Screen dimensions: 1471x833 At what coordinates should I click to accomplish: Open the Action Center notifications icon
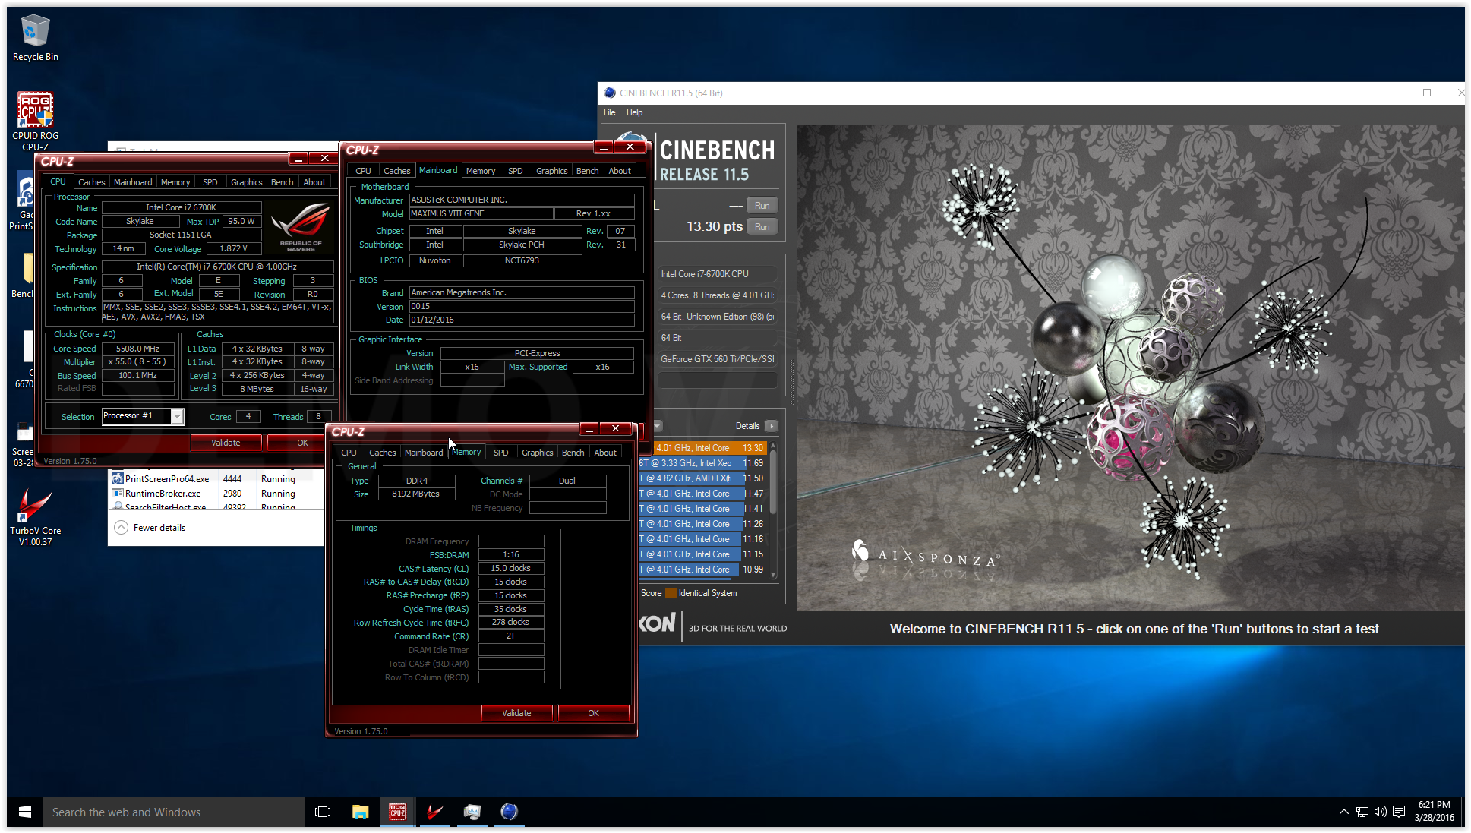1399,812
